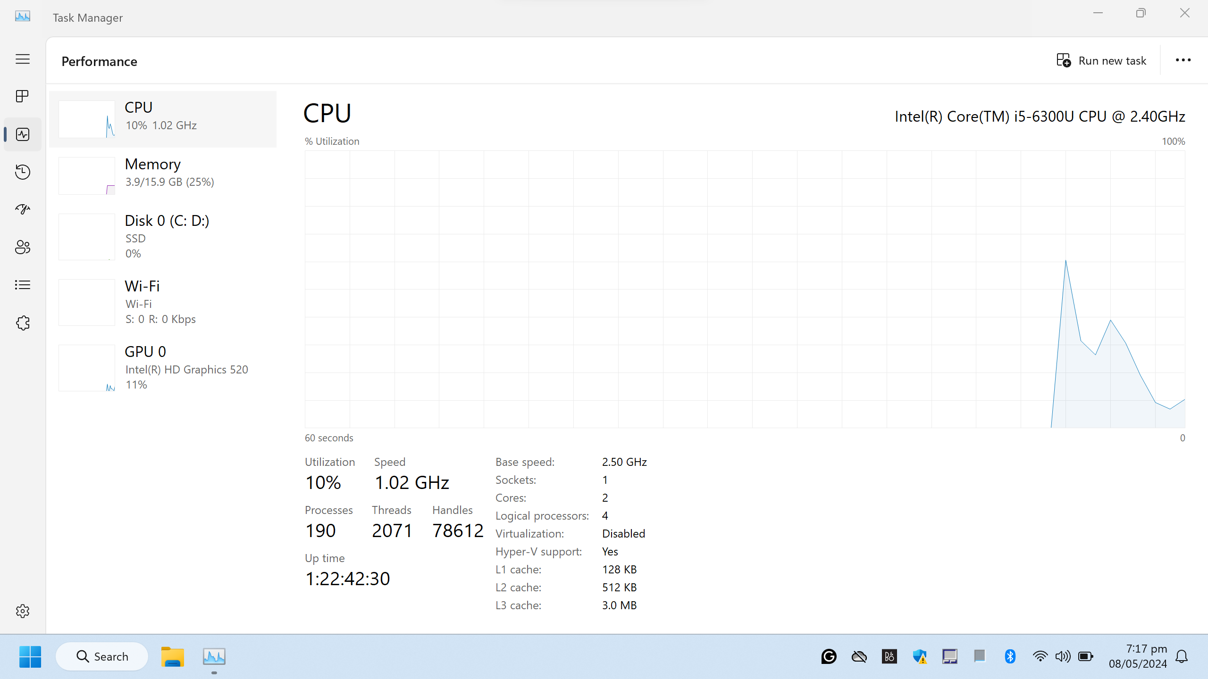Screen dimensions: 1208x679
Task: Click the B&O audio tray icon
Action: tap(889, 656)
